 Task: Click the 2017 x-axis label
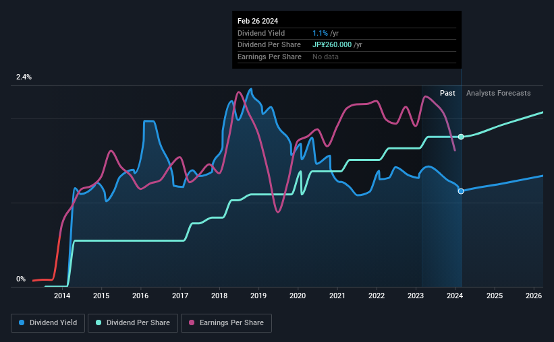180,296
